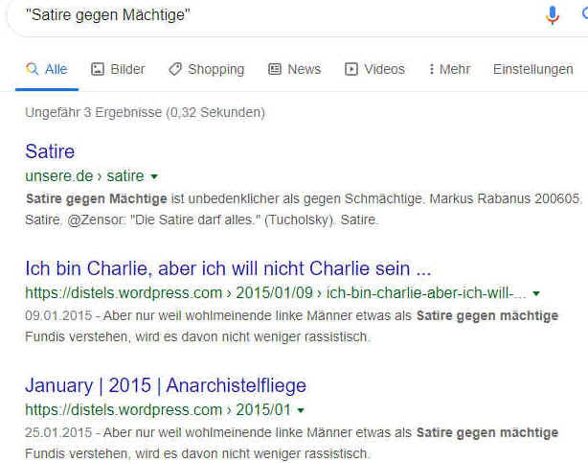Open the Satire result title link

coord(50,151)
